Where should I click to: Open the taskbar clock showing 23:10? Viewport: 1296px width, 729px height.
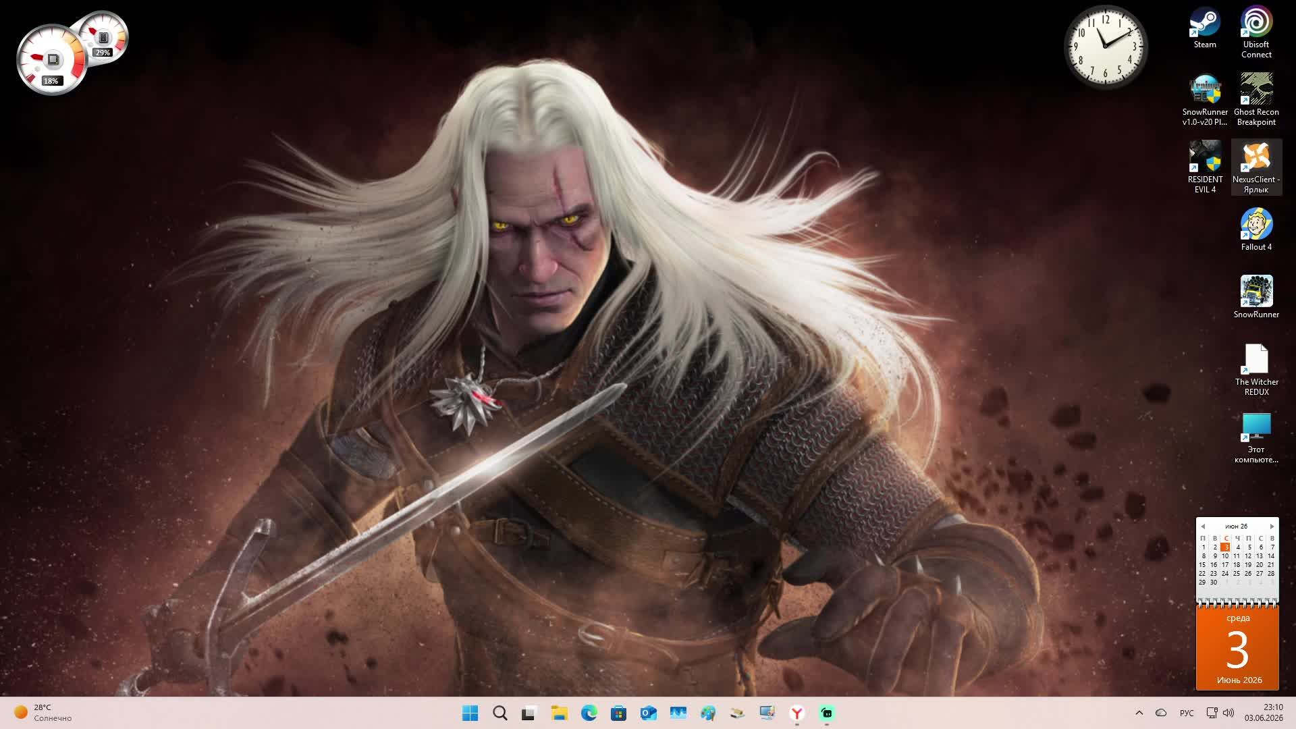tap(1264, 713)
